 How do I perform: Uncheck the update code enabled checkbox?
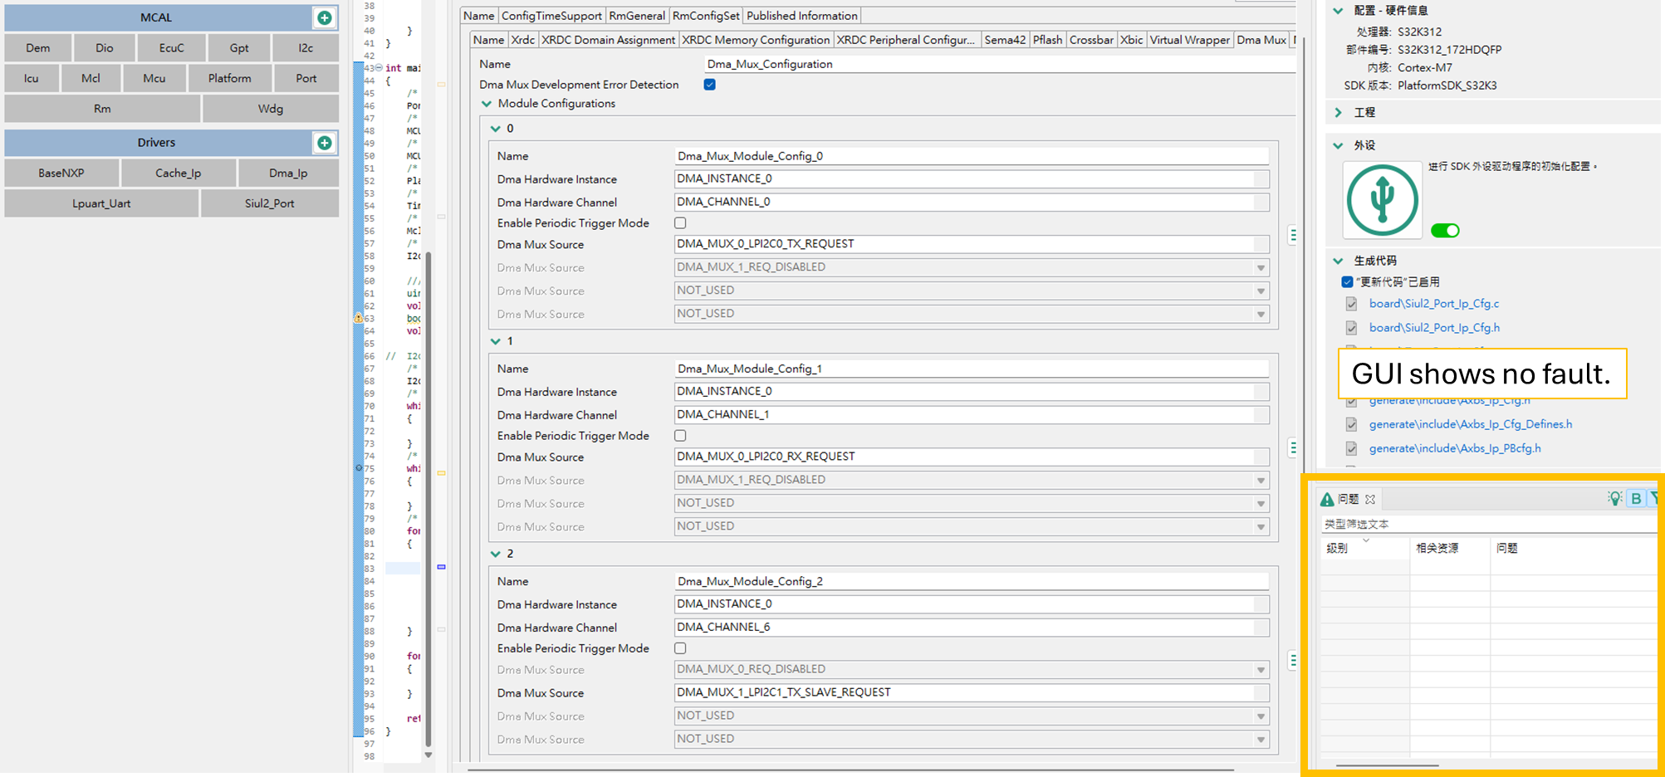(x=1347, y=282)
